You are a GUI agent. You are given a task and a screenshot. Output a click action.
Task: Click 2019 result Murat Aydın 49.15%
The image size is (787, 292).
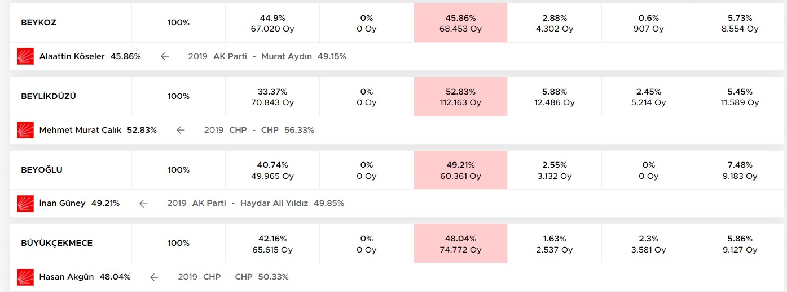tap(304, 56)
